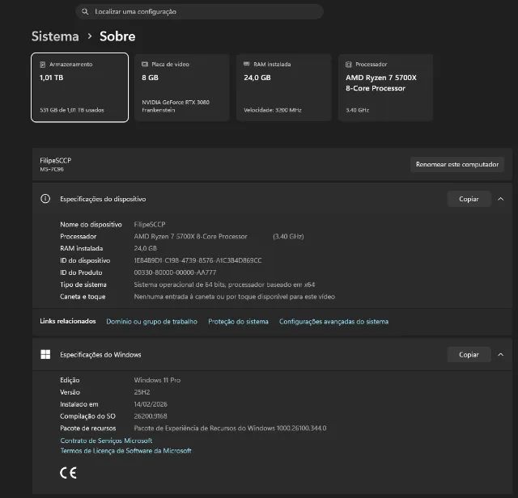Click Renomear este computador button
Screen dimensions: 518x498
coord(457,164)
